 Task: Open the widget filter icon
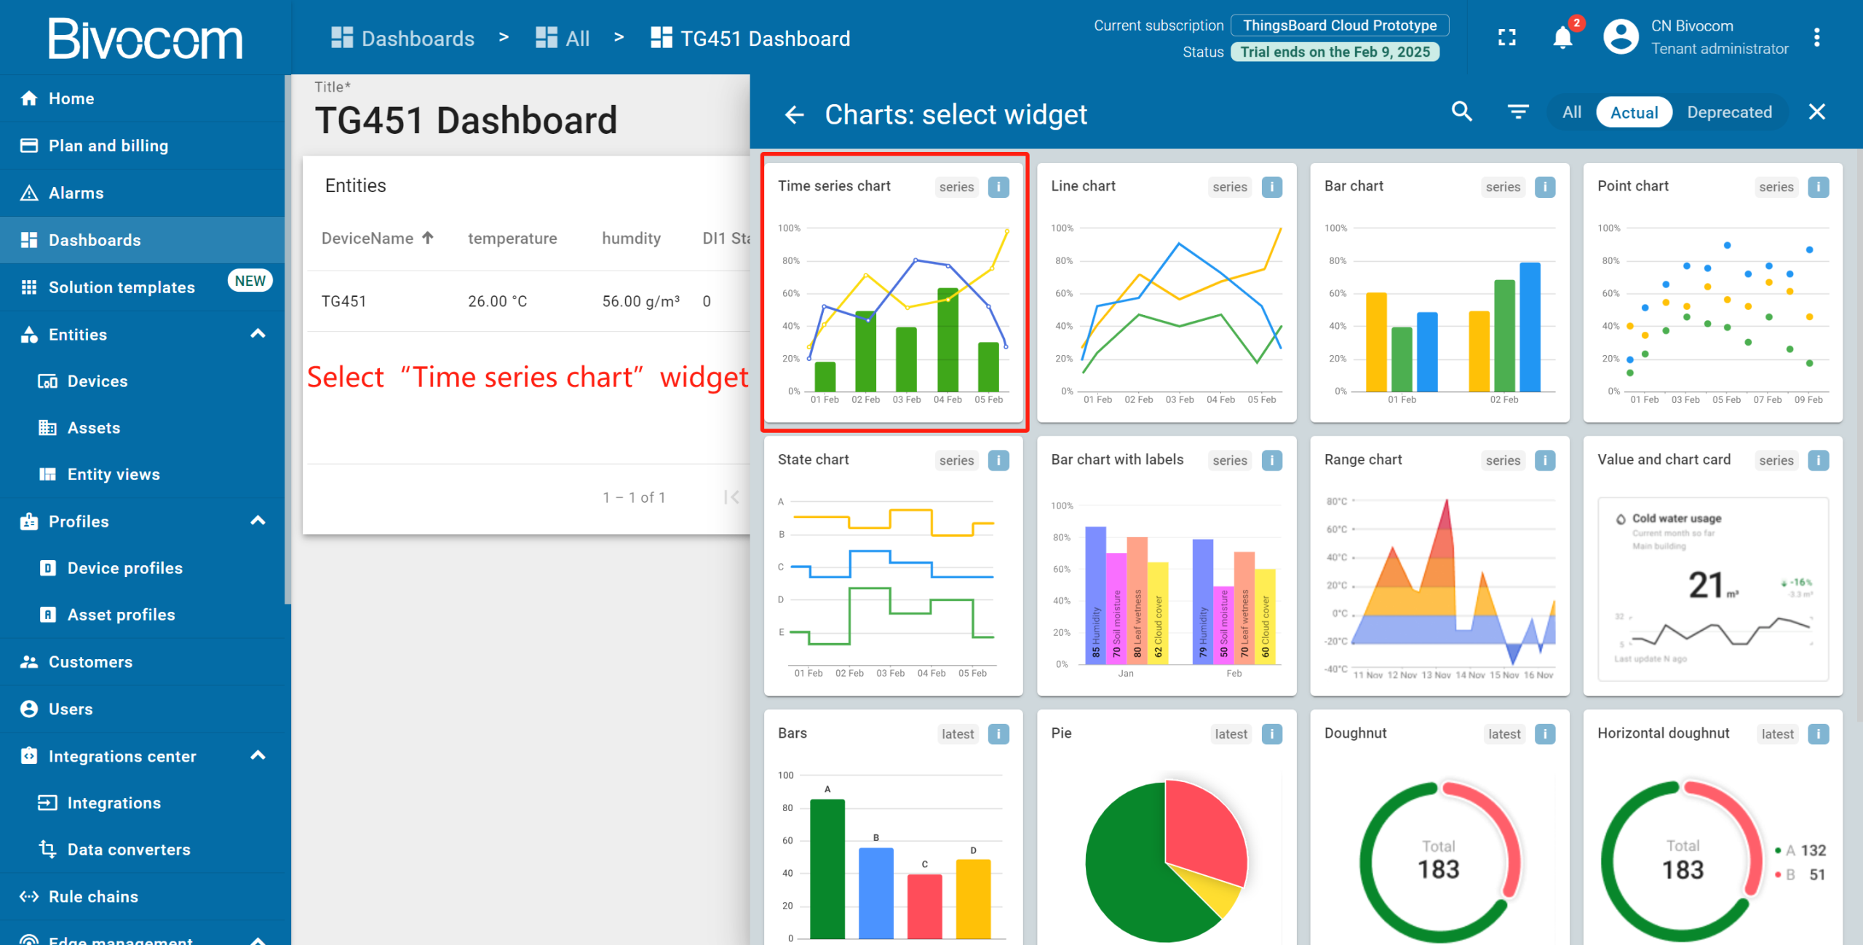point(1517,112)
